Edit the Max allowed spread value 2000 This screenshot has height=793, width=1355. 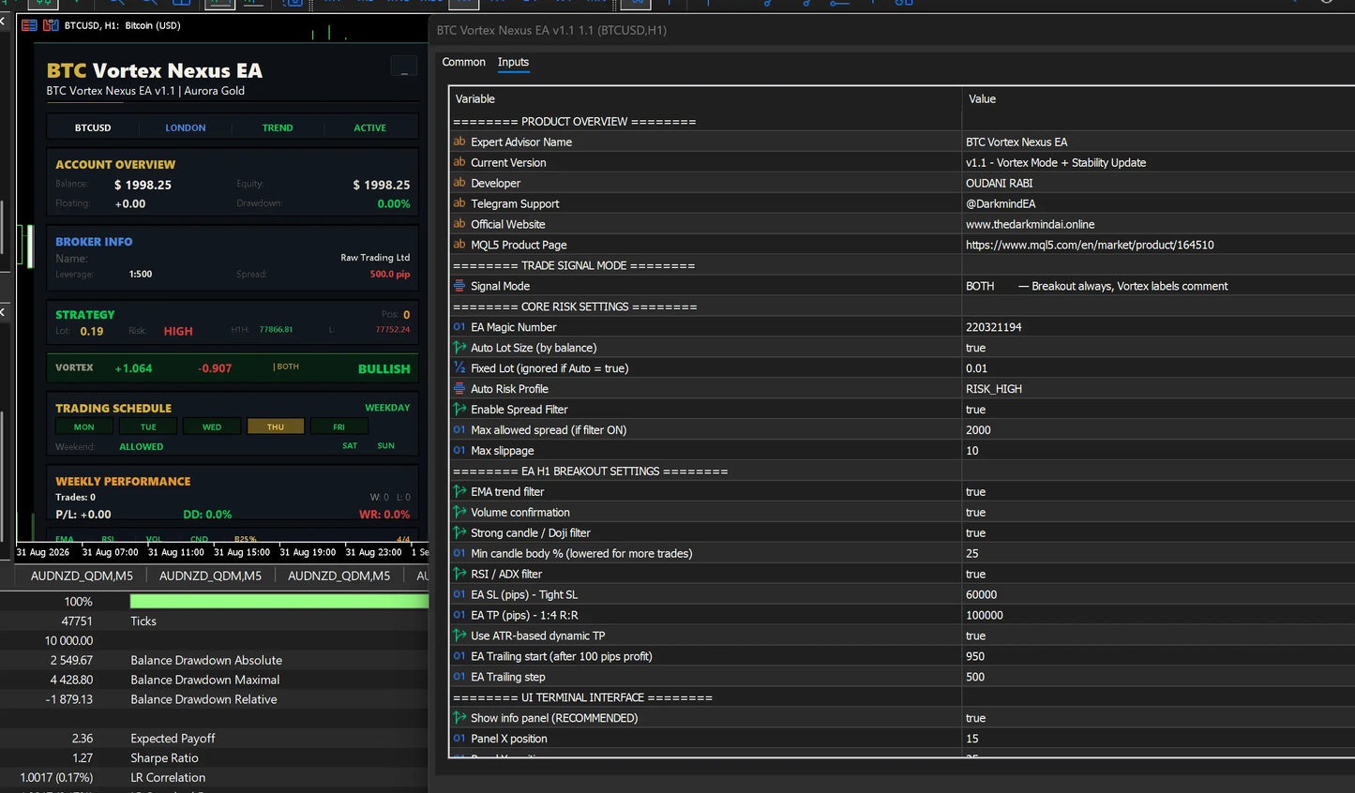[x=1158, y=430]
